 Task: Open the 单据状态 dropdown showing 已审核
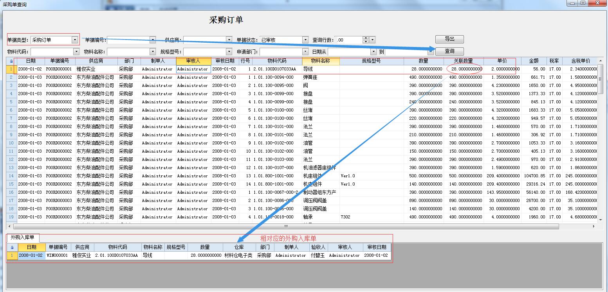pyautogui.click(x=306, y=40)
